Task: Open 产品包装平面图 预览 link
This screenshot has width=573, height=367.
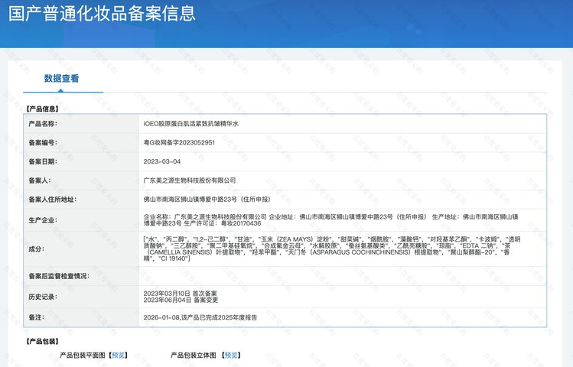Action: pos(119,355)
